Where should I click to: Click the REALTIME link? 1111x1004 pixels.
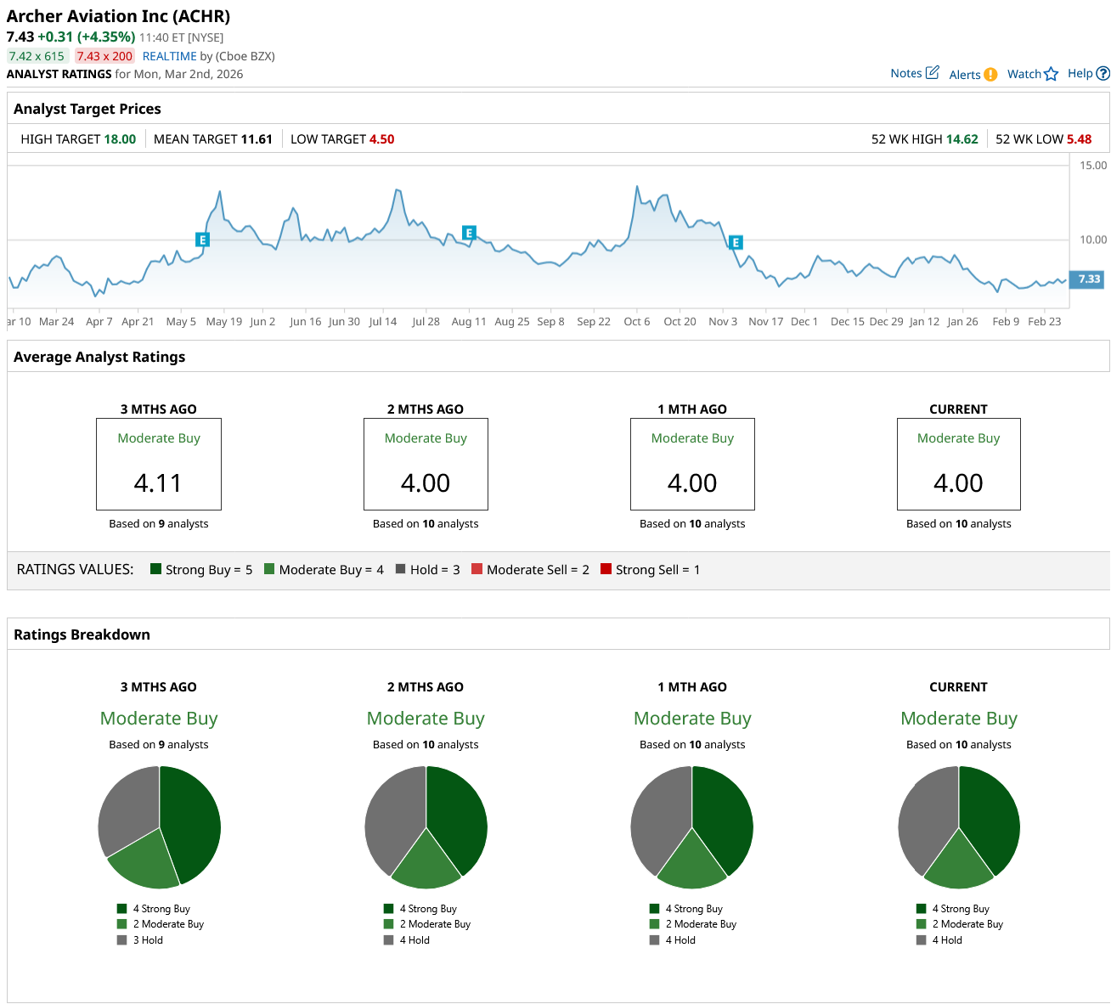169,56
